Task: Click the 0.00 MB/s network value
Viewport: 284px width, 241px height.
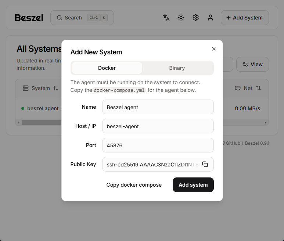Action: click(247, 108)
